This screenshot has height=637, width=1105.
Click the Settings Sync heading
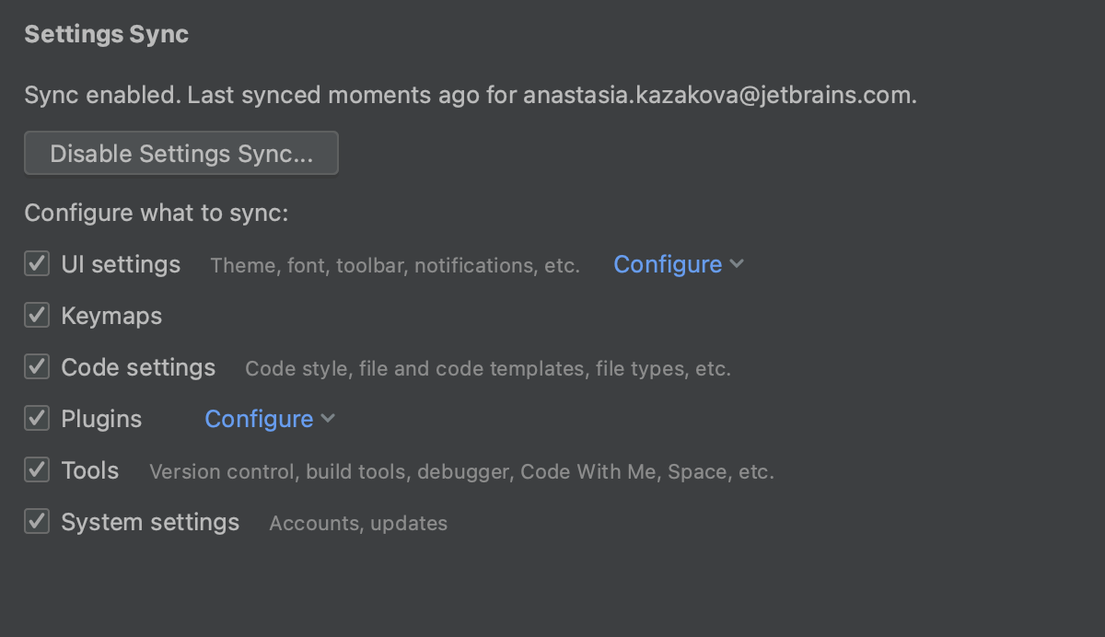click(x=107, y=35)
